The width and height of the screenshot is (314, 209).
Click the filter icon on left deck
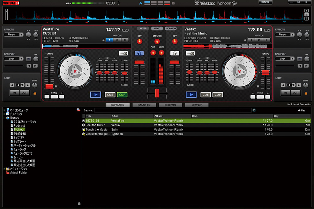click(x=124, y=53)
